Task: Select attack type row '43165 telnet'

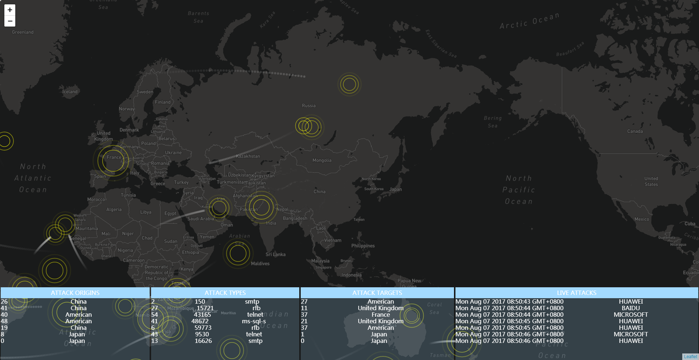Action: (x=225, y=315)
